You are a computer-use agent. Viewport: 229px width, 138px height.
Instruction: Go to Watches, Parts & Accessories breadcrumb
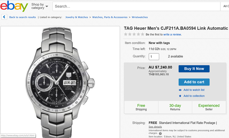(x=110, y=17)
